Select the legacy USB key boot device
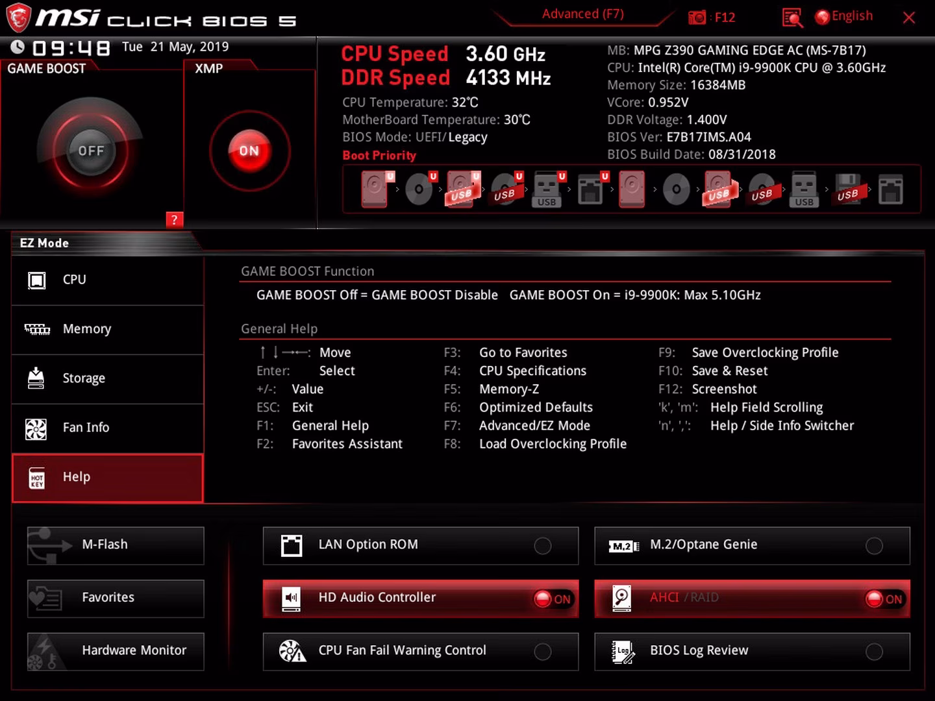Screen dimensions: 935x701 click(804, 189)
